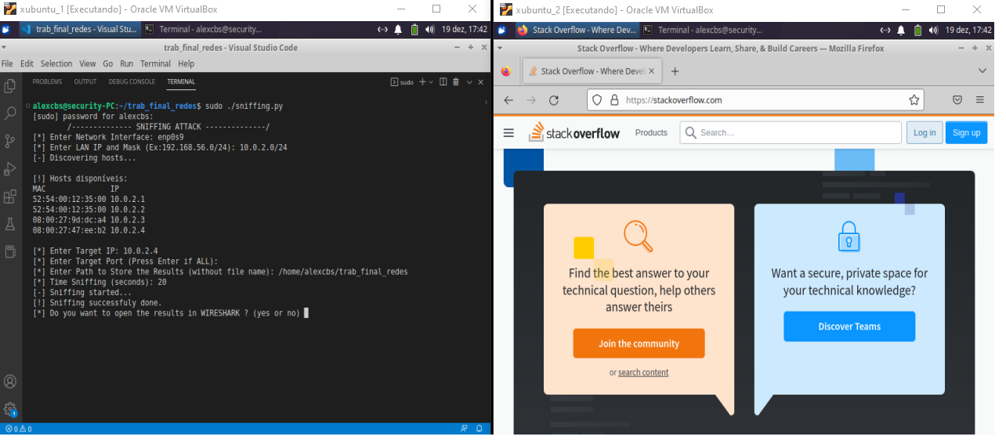
Task: Open the Manage gear in VS Code
Action: click(10, 409)
